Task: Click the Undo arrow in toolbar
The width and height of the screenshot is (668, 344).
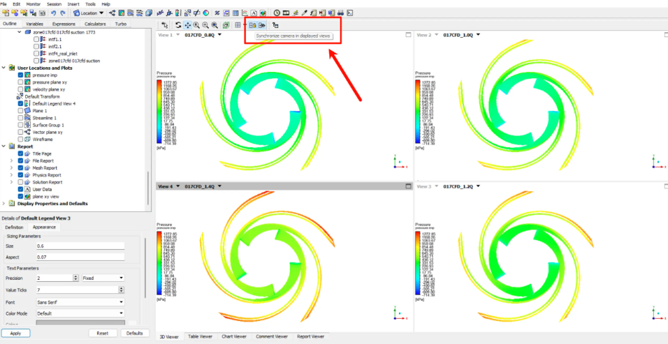Action: 53,13
